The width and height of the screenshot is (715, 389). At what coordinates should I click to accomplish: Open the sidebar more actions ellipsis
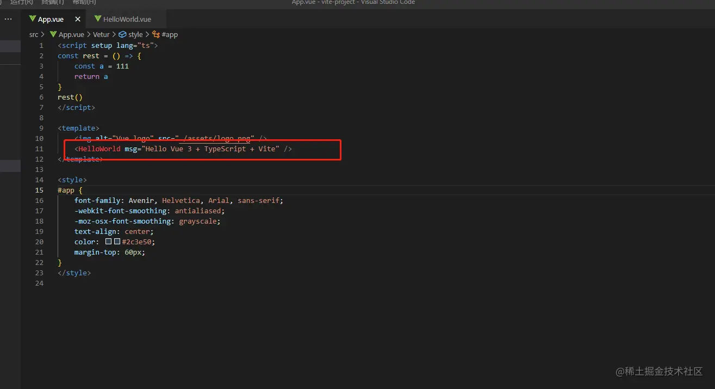pos(8,19)
